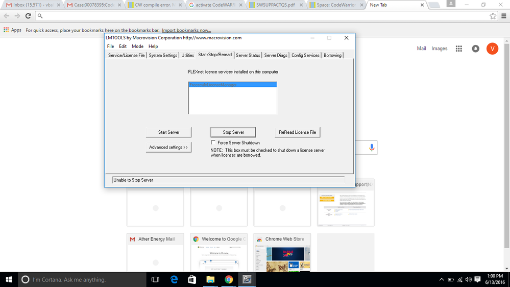
Task: Open the Utilities tab
Action: (x=187, y=55)
